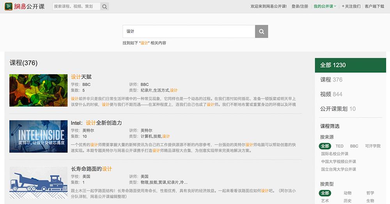Viewport: 390px width, 204px height.
Task: Filter by 哲学 type
Action: (x=370, y=193)
